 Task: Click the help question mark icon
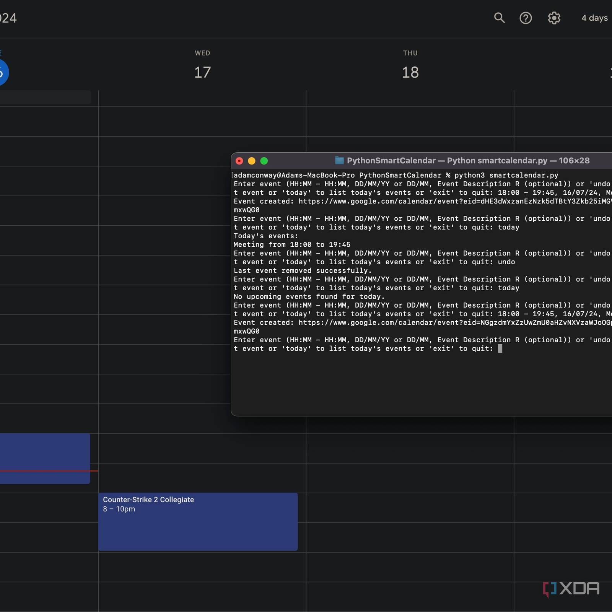pyautogui.click(x=526, y=18)
